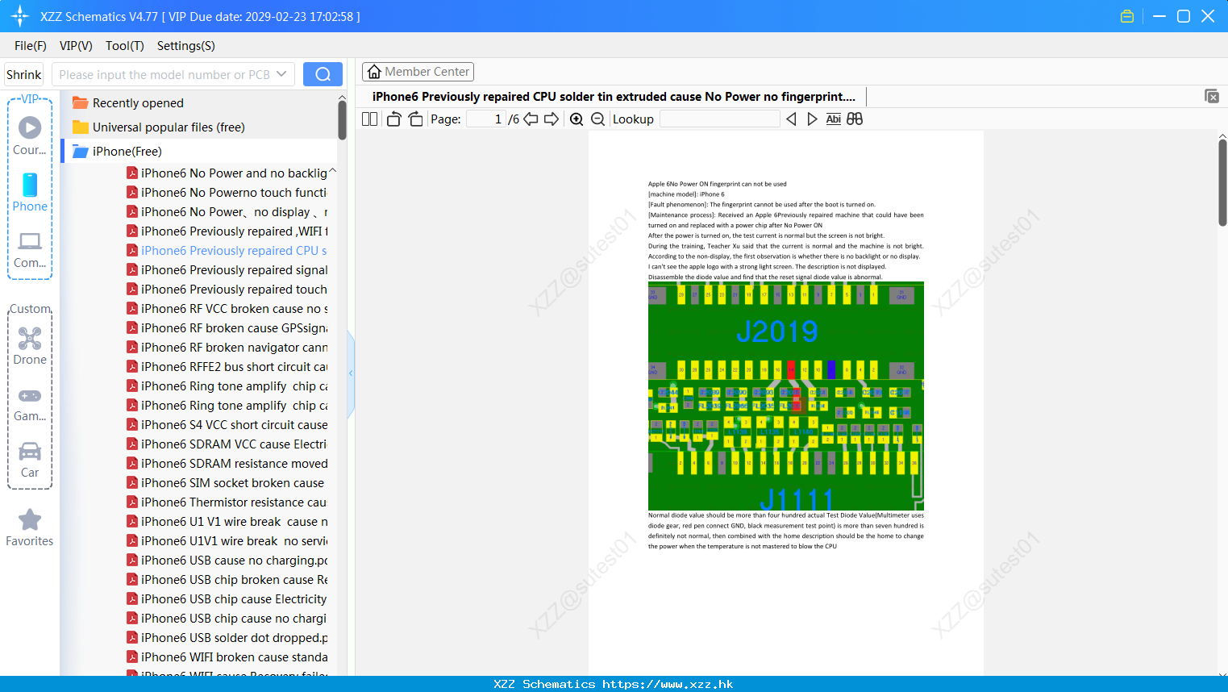
Task: Open Member Center
Action: [418, 72]
